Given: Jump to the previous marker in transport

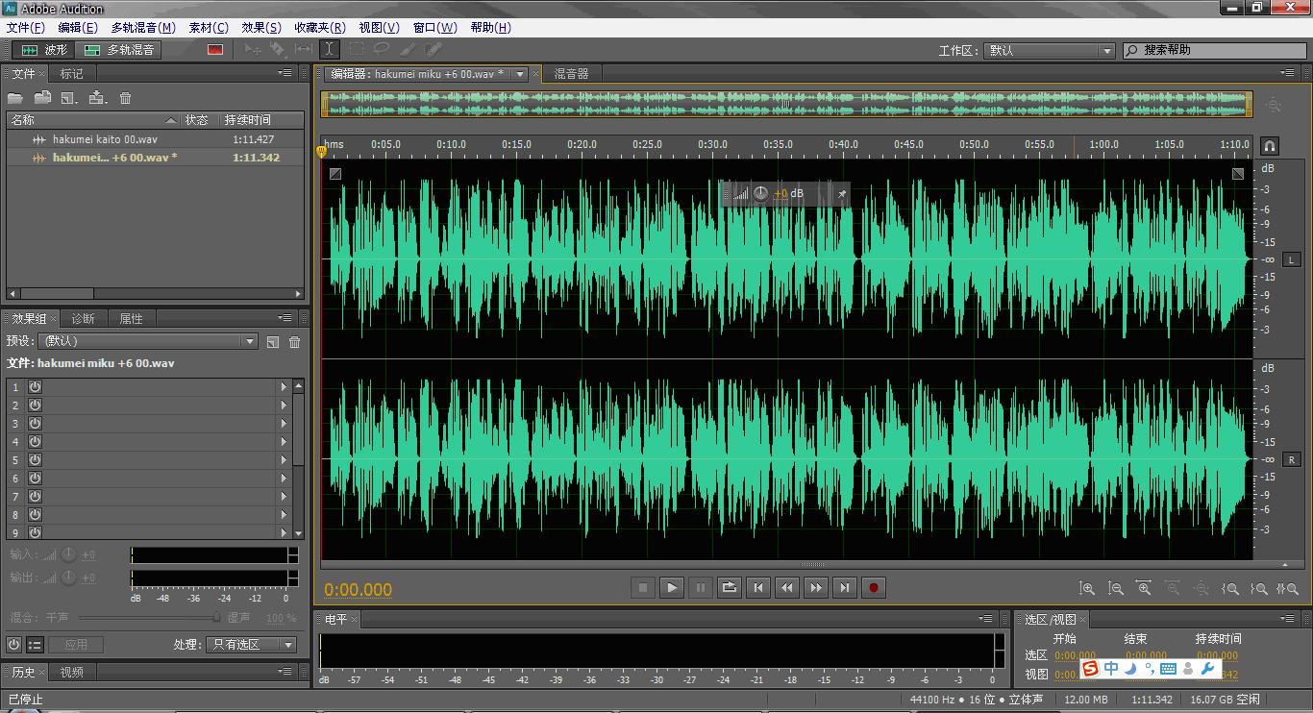Looking at the screenshot, I should click(758, 587).
